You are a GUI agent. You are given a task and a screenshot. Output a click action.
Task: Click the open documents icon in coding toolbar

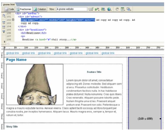coord(4,16)
